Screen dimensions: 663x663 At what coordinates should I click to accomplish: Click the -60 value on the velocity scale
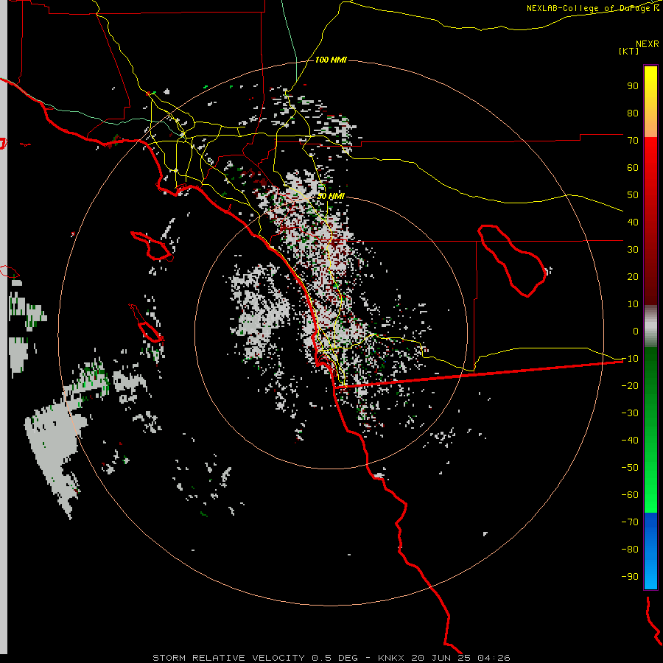630,495
